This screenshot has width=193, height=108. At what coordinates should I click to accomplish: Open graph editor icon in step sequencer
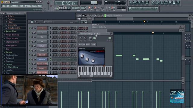click(82, 22)
